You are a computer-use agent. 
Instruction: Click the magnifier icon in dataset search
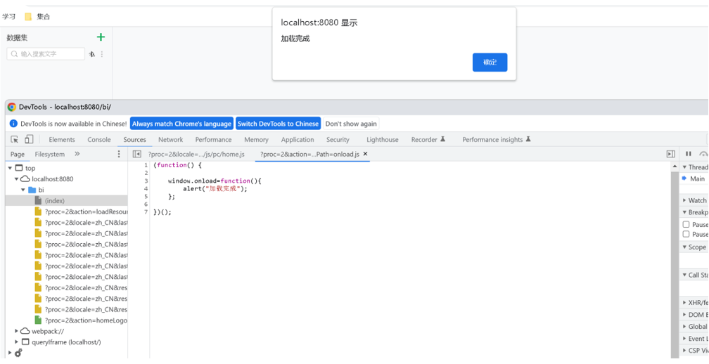point(15,53)
